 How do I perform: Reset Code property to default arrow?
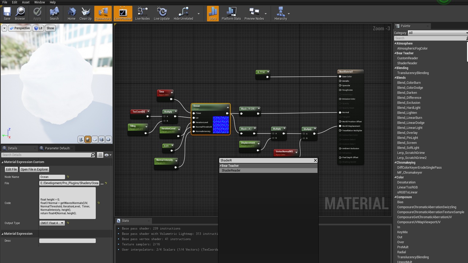[98, 203]
